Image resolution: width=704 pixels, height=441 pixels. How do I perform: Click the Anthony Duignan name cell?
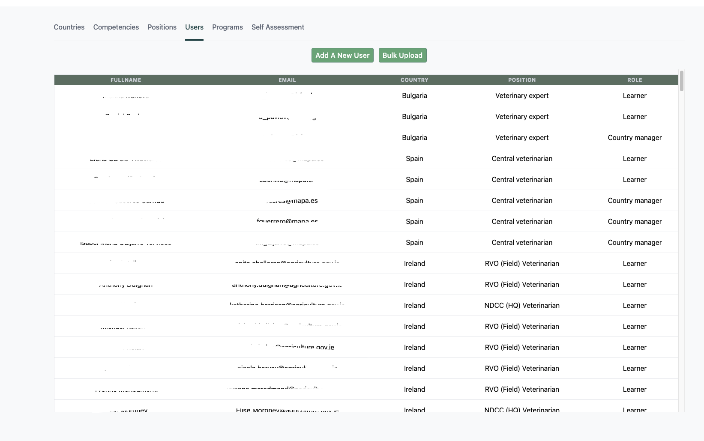pos(126,284)
